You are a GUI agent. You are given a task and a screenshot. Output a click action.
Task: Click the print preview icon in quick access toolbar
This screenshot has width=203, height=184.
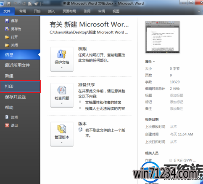click(x=30, y=4)
